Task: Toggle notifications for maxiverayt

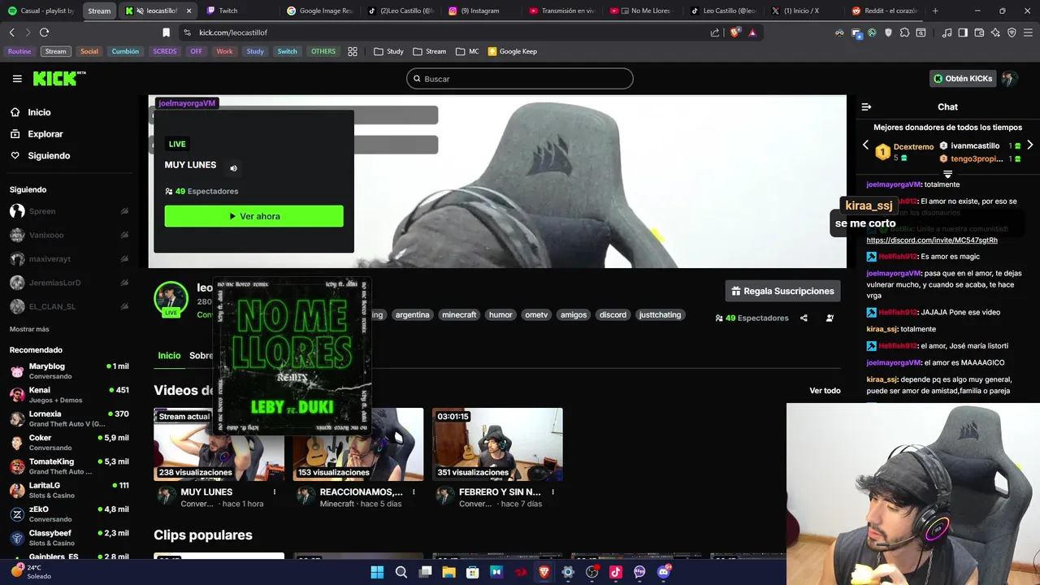Action: (x=124, y=259)
